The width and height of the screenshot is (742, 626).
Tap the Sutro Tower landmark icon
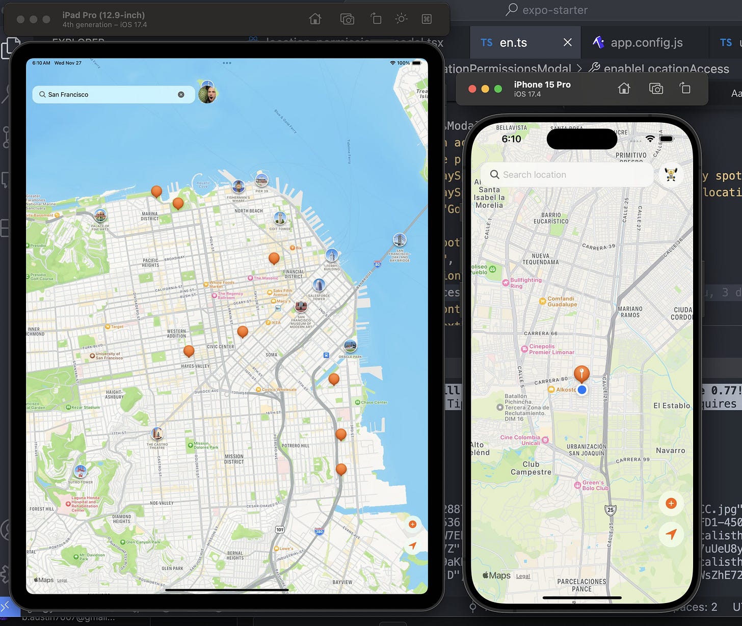[81, 471]
